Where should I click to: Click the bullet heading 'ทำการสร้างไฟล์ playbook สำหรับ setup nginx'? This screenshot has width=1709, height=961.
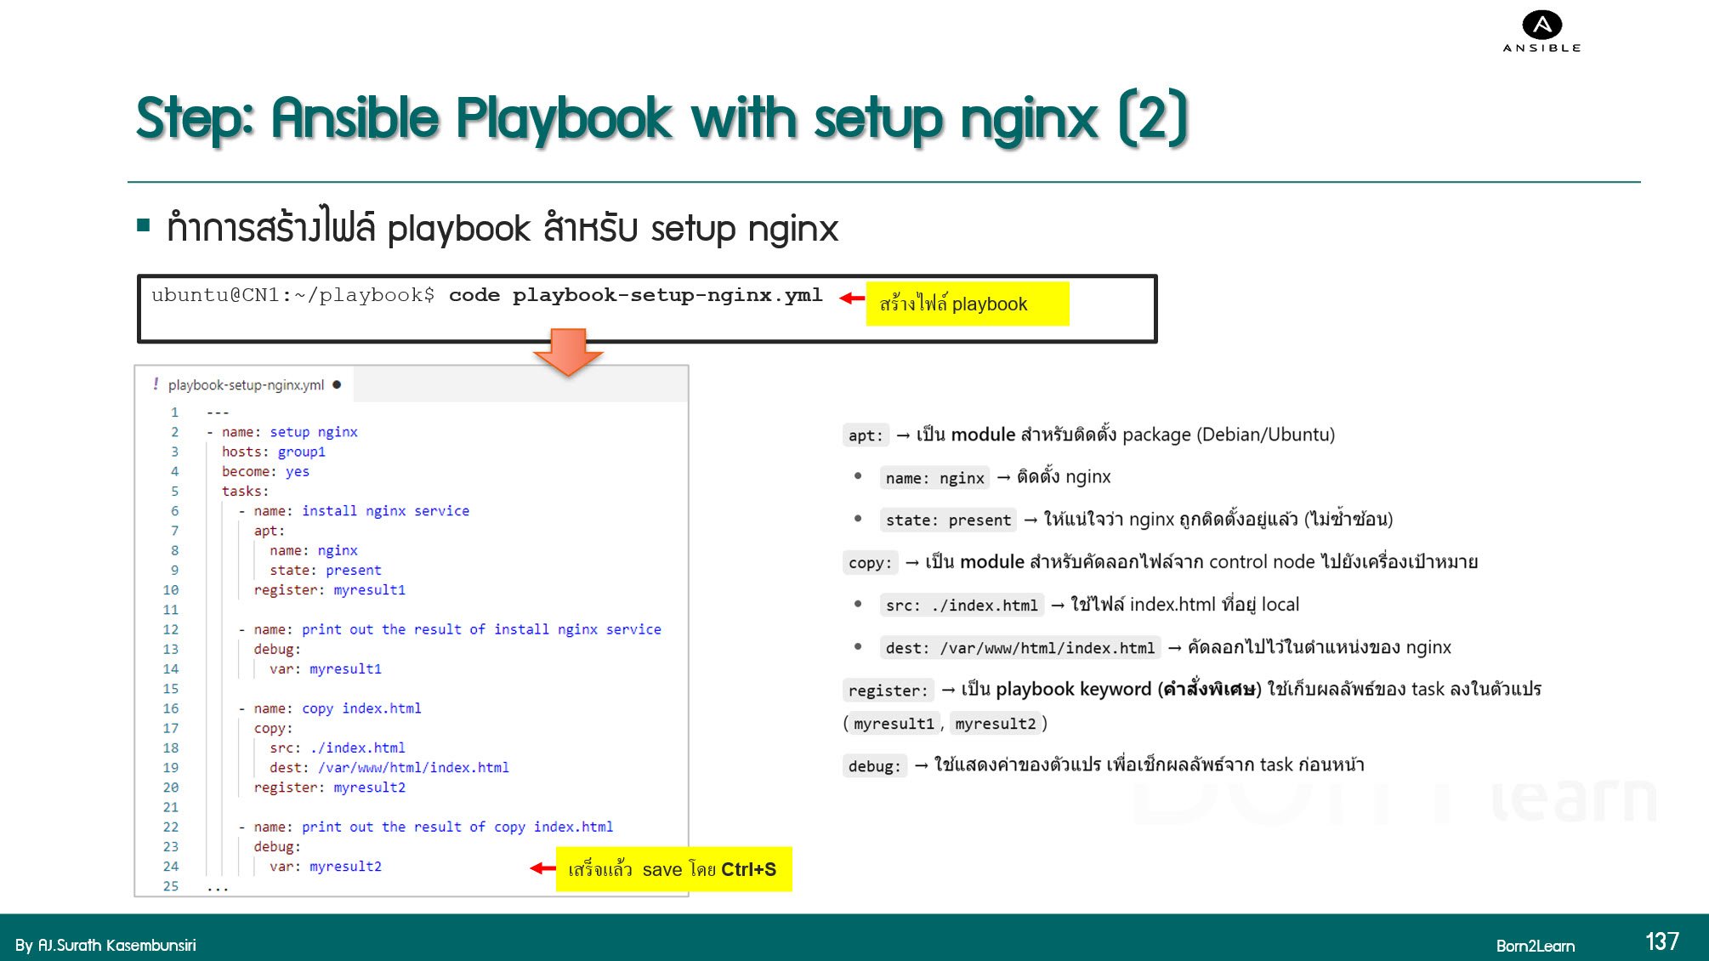502,228
